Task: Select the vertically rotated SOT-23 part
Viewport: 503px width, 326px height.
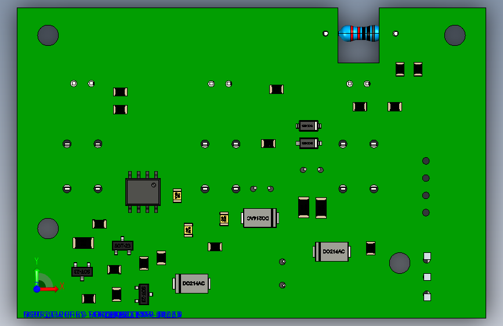Action: point(143,294)
